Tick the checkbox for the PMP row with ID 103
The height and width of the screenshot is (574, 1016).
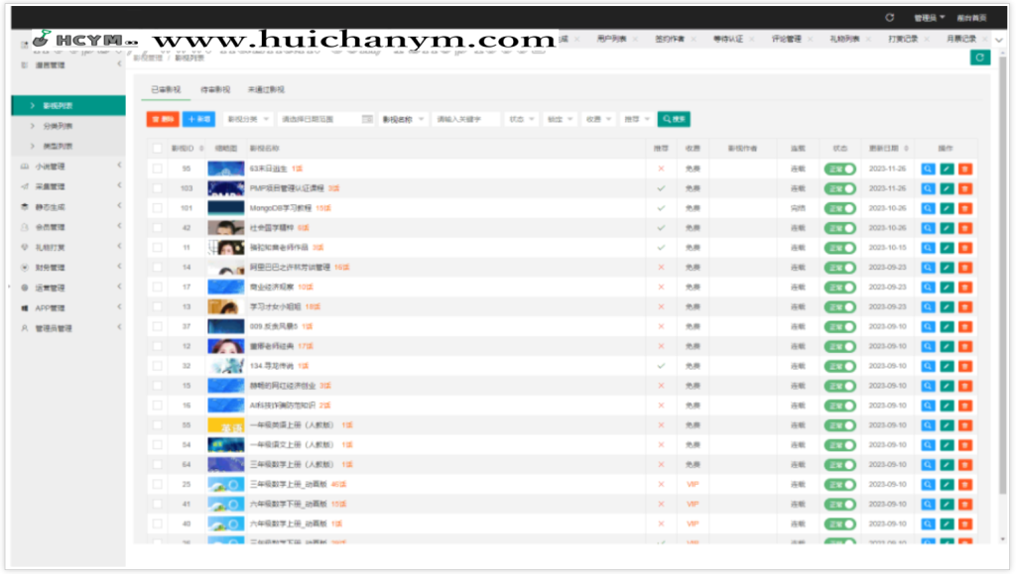click(157, 188)
